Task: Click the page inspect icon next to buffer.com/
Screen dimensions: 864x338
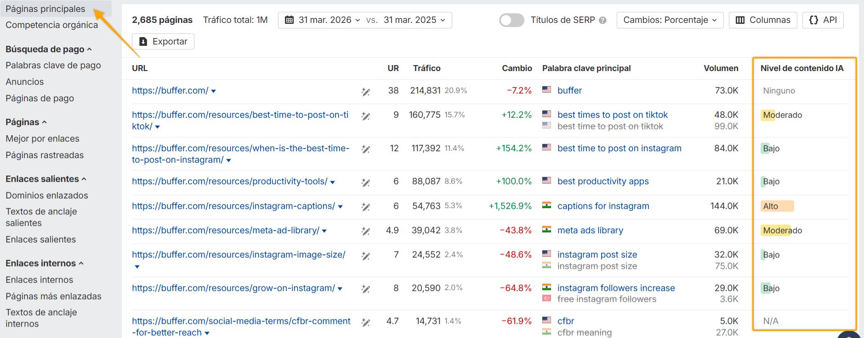Action: pyautogui.click(x=365, y=91)
